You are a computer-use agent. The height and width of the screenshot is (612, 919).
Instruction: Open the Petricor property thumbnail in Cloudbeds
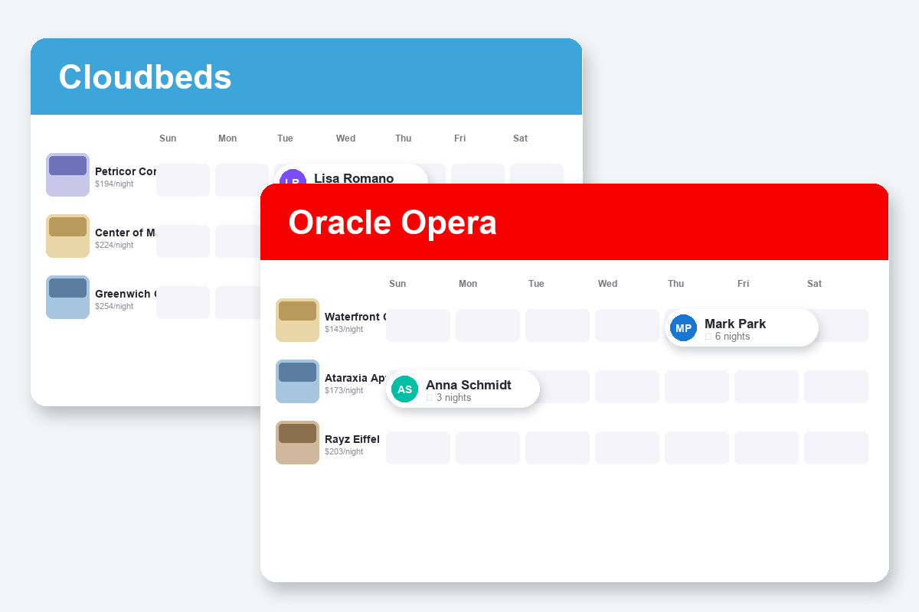(67, 174)
